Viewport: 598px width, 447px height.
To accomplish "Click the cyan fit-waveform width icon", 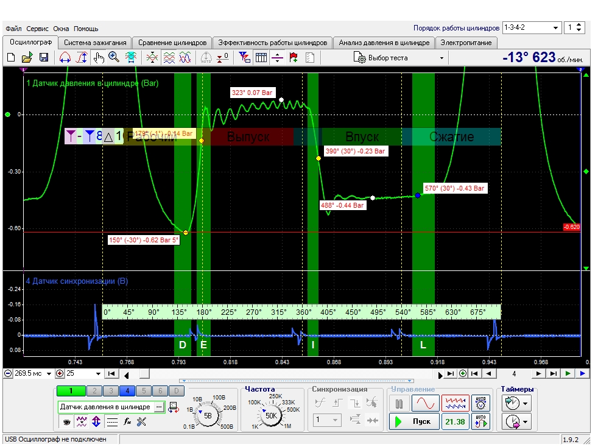I will [x=131, y=58].
